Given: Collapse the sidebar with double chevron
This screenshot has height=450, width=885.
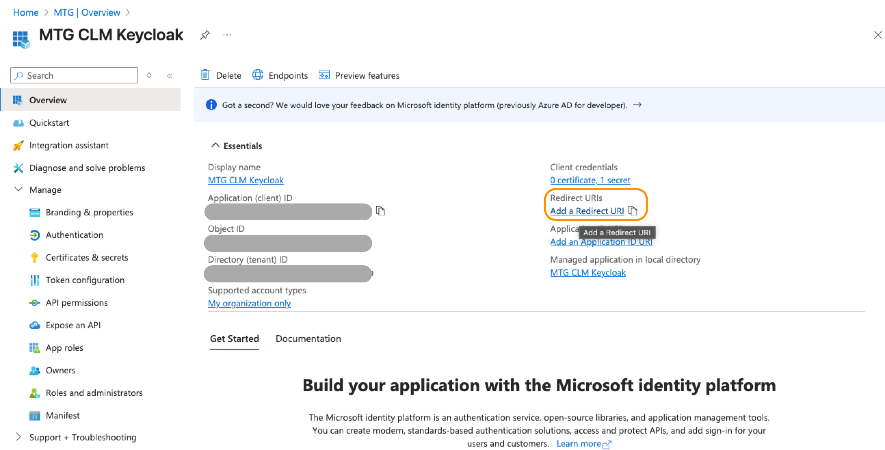Looking at the screenshot, I should [169, 76].
